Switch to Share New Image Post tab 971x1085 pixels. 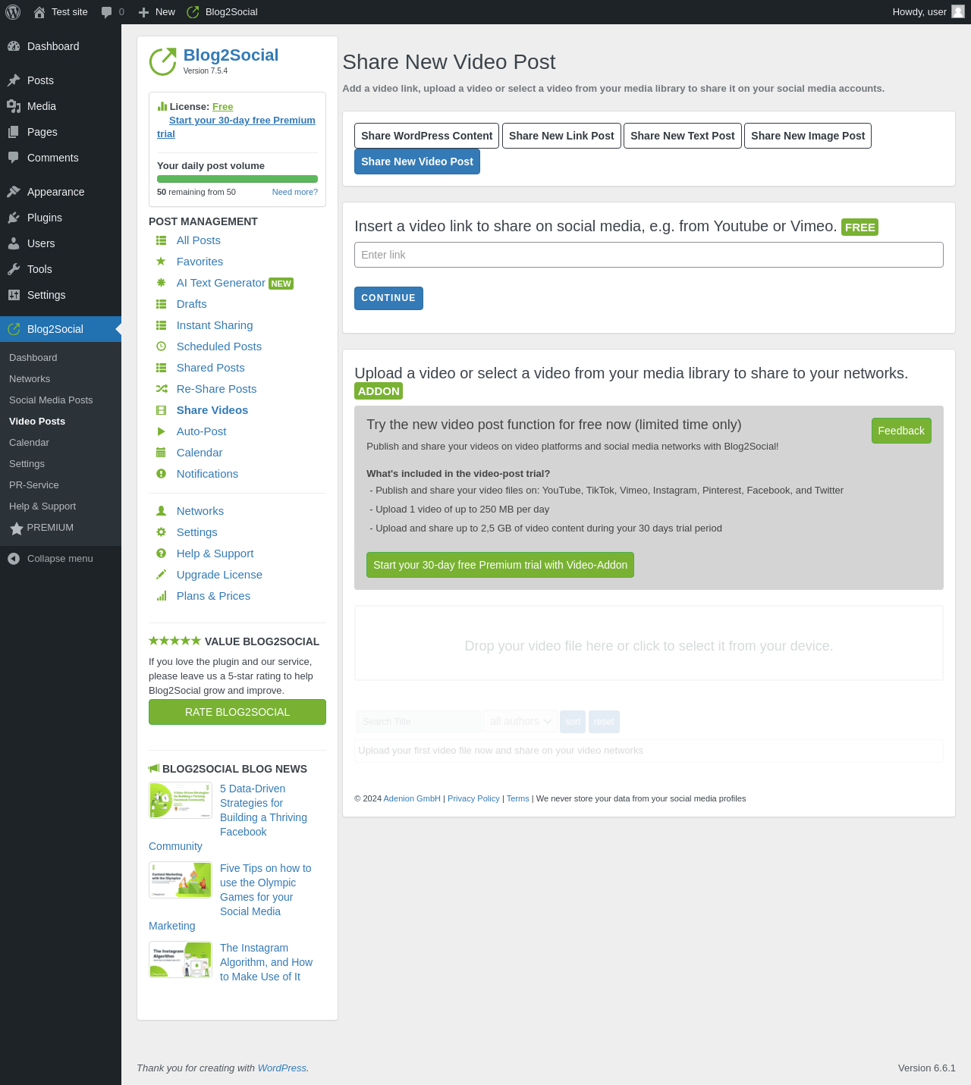point(807,136)
